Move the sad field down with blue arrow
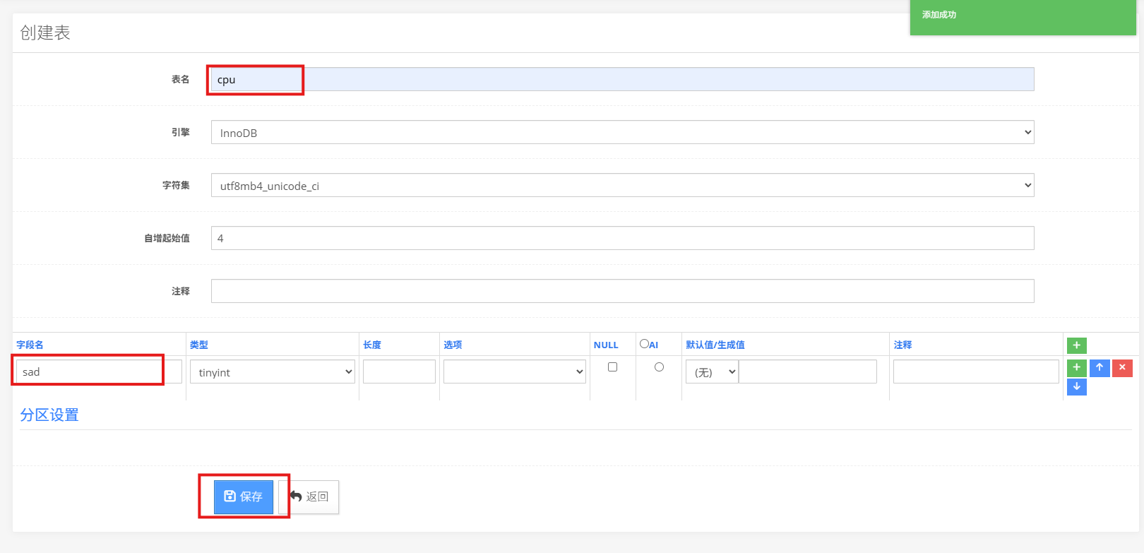Image resolution: width=1144 pixels, height=553 pixels. 1076,387
